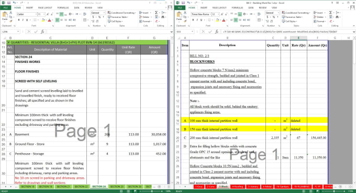
Task: Click AutoSum sigma in left window
Action: coord(157,13)
